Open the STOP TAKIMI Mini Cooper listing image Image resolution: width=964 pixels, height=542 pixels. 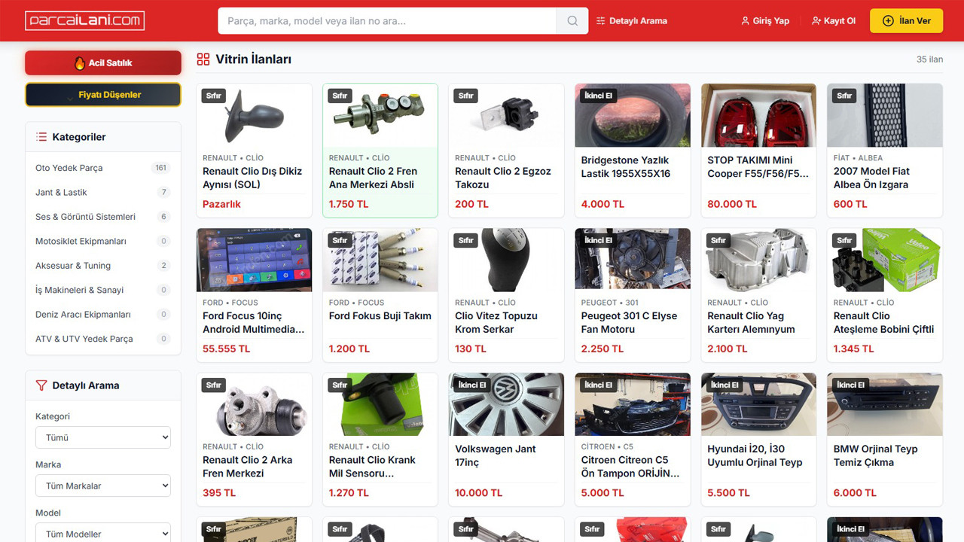click(758, 115)
